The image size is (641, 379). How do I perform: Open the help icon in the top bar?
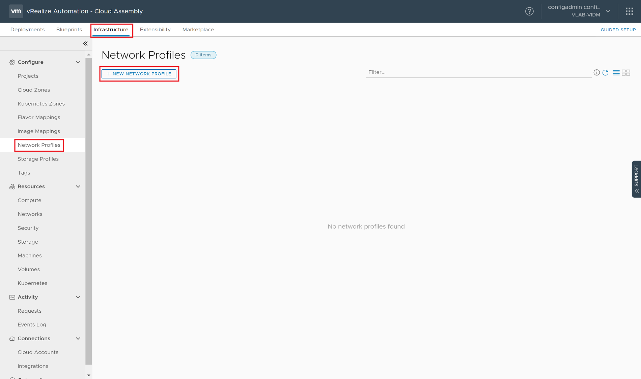[x=529, y=11]
